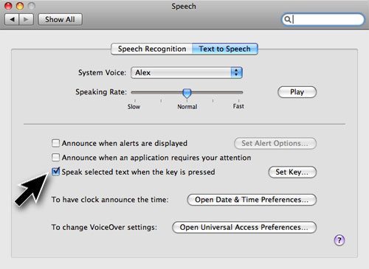369x269 pixels.
Task: Click Show All in the toolbar
Action: (60, 19)
